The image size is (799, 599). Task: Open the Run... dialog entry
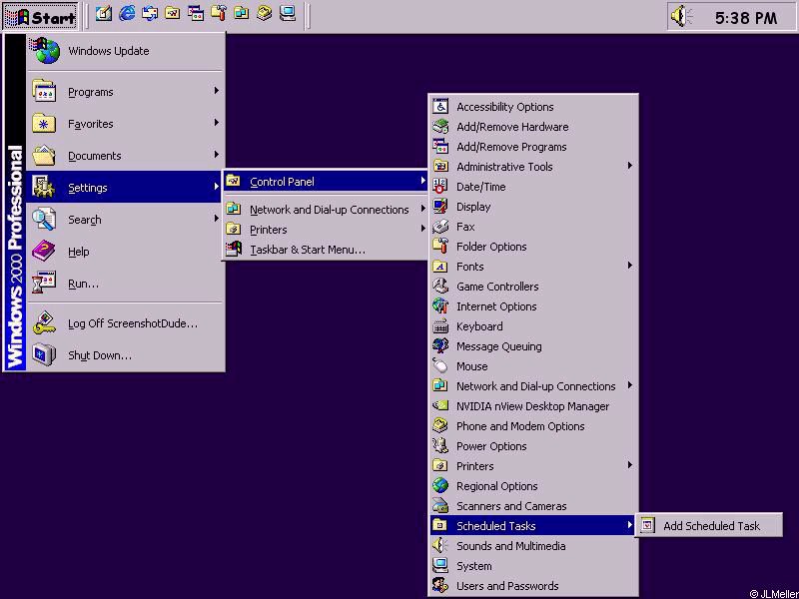tap(126, 284)
